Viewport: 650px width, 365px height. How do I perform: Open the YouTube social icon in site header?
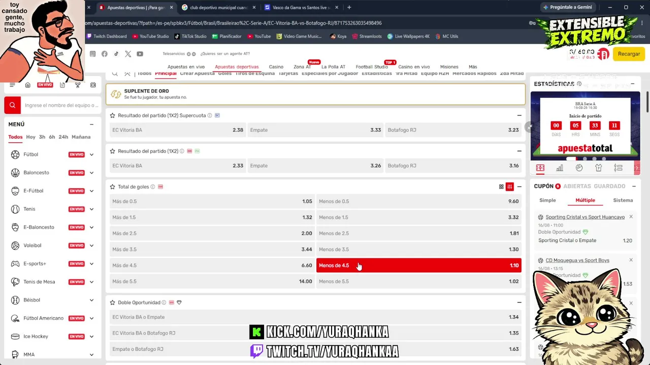tap(140, 54)
